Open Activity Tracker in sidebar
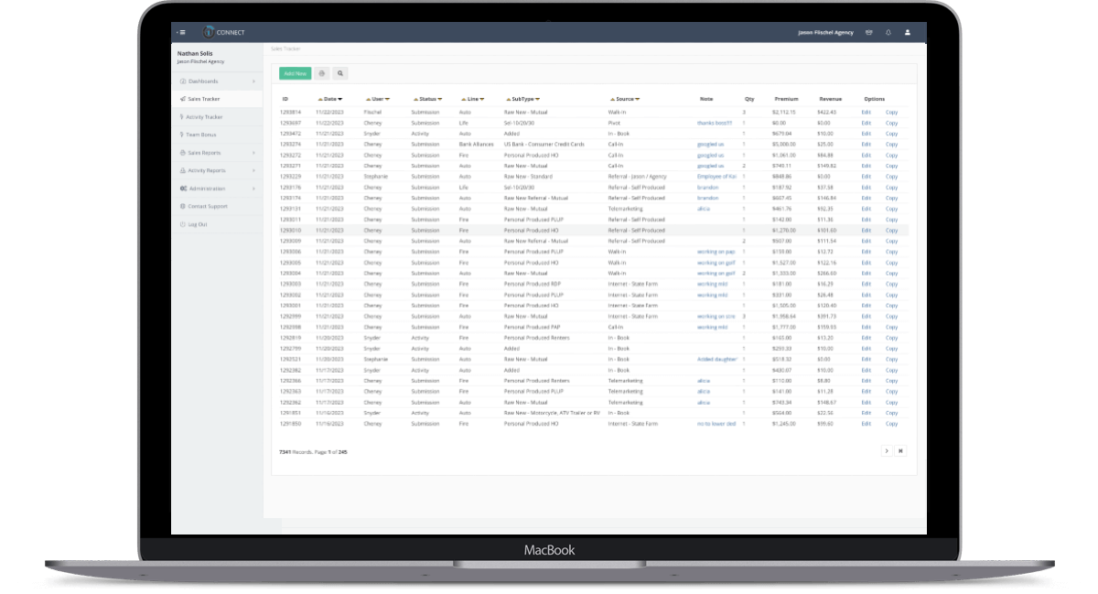Image resolution: width=1098 pixels, height=594 pixels. 204,117
